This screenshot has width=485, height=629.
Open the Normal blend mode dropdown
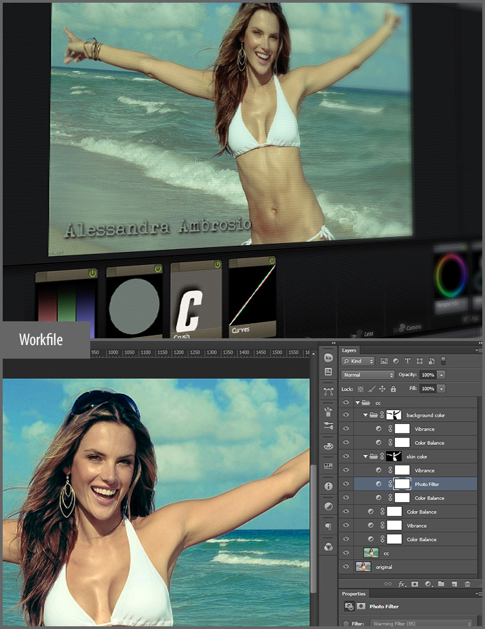(x=368, y=375)
